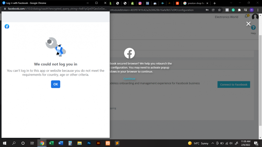The image size is (262, 147).
Task: Open XAMPP from the taskbar
Action: point(108,143)
